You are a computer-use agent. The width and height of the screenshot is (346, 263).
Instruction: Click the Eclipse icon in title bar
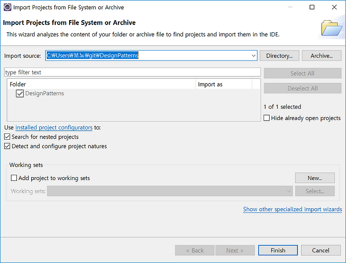8,7
